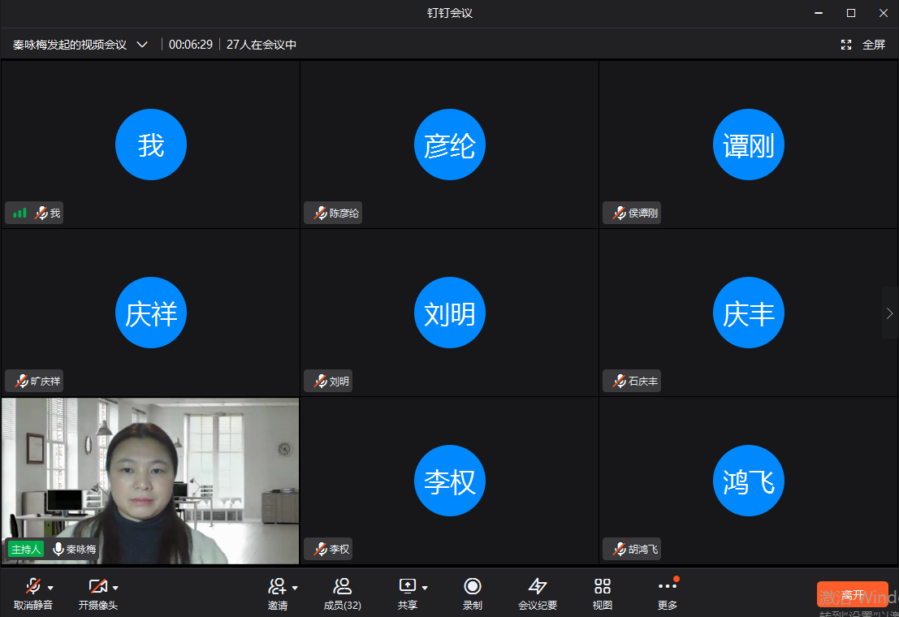Open the arrow beside 共享
Viewport: 899px width, 617px height.
click(x=425, y=588)
